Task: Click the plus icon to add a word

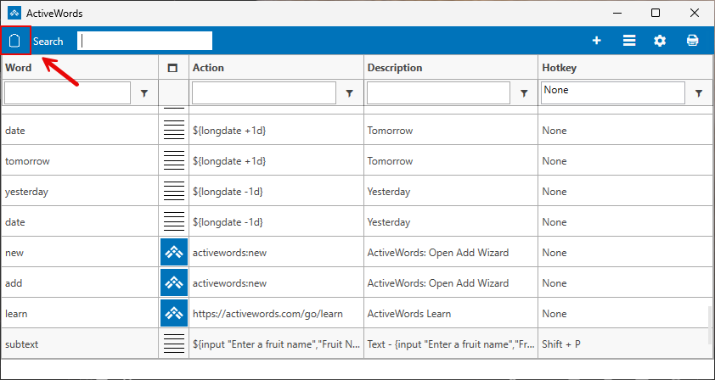Action: click(x=597, y=41)
